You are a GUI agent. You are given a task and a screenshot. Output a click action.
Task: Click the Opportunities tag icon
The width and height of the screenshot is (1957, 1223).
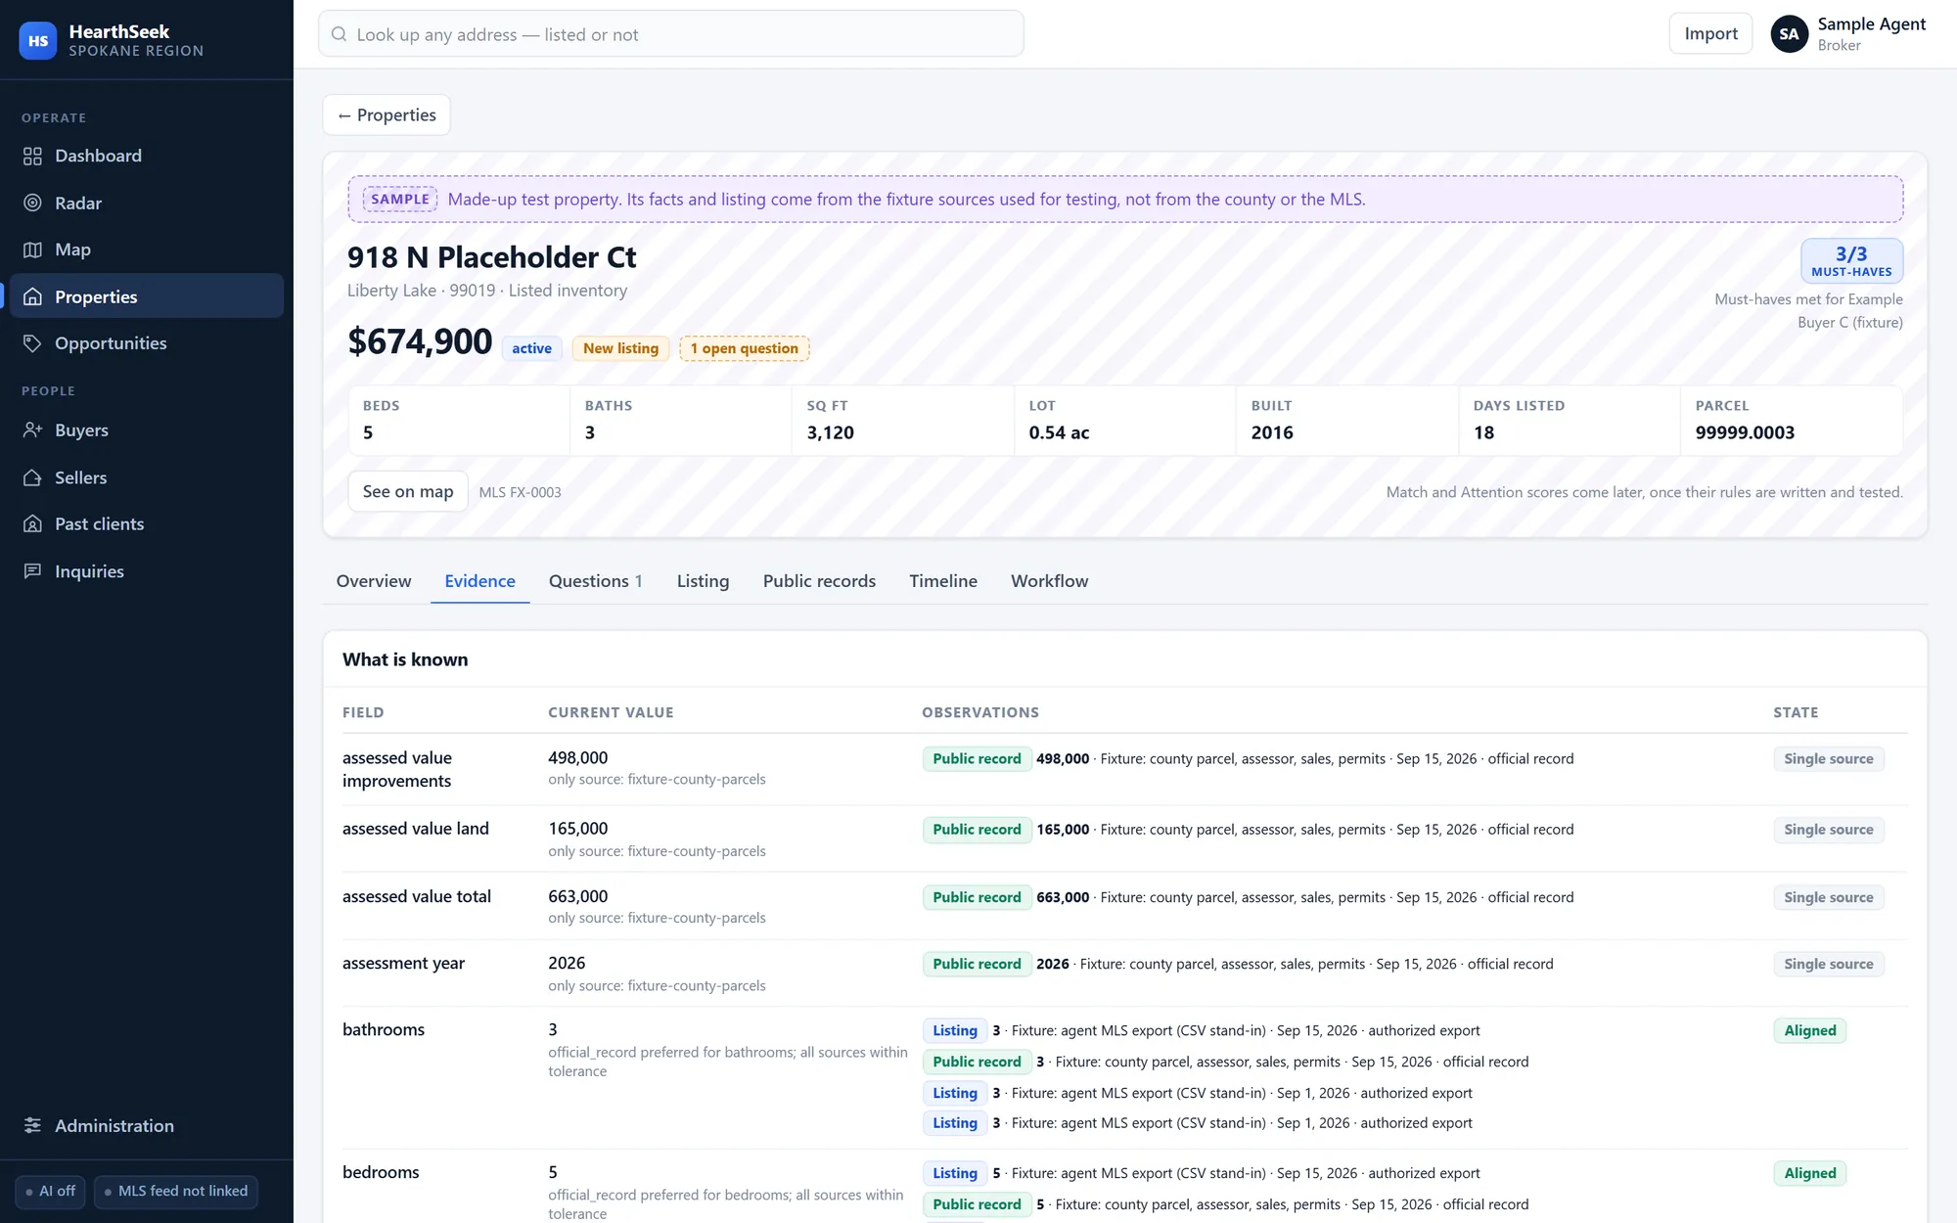32,343
